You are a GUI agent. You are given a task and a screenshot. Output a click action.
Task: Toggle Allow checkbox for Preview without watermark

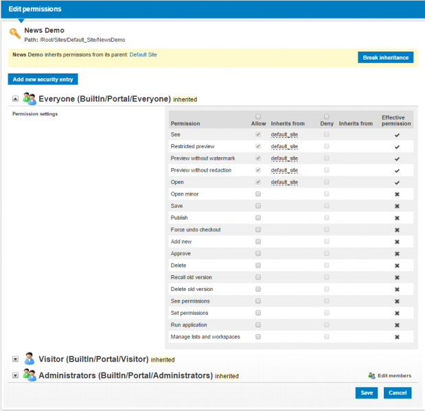[x=258, y=158]
